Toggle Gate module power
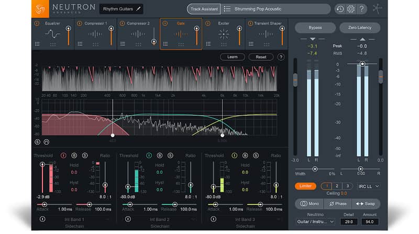 [x=165, y=24]
